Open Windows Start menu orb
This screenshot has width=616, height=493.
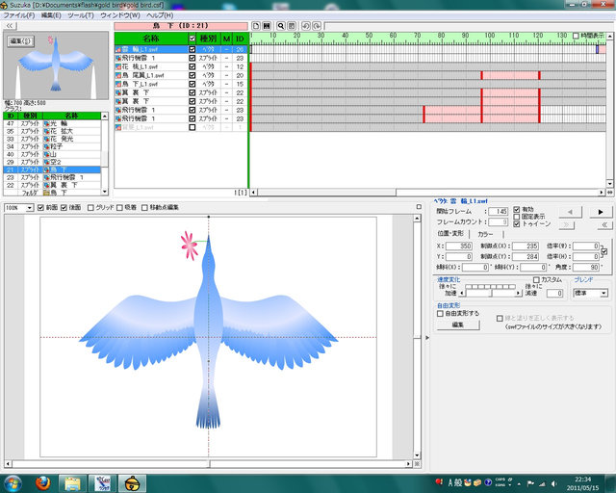pos(13,483)
